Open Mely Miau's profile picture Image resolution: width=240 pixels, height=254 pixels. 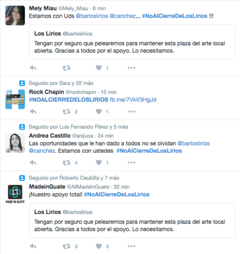click(15, 15)
